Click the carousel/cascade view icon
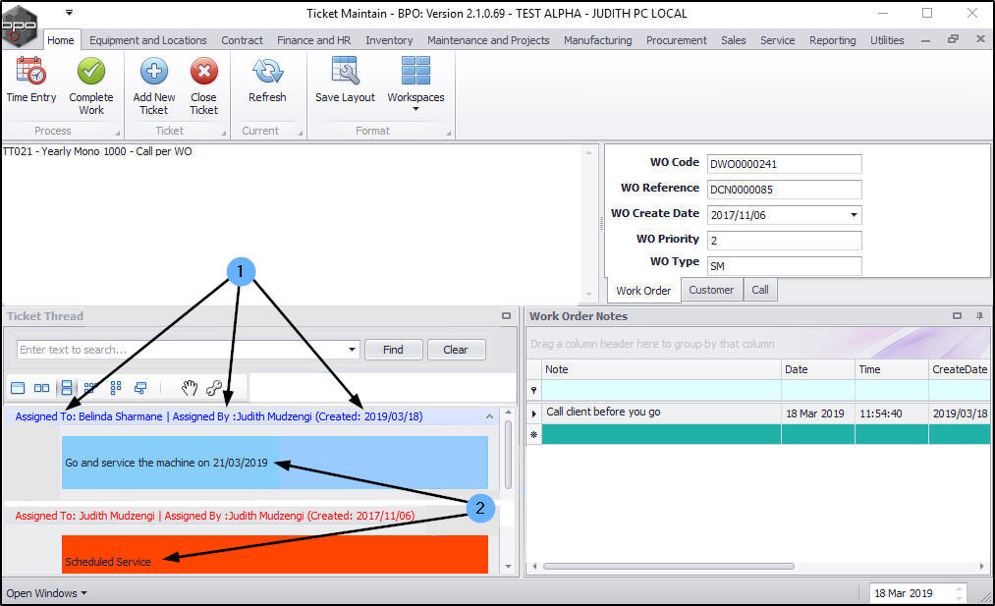Viewport: 995px width, 606px height. point(140,388)
